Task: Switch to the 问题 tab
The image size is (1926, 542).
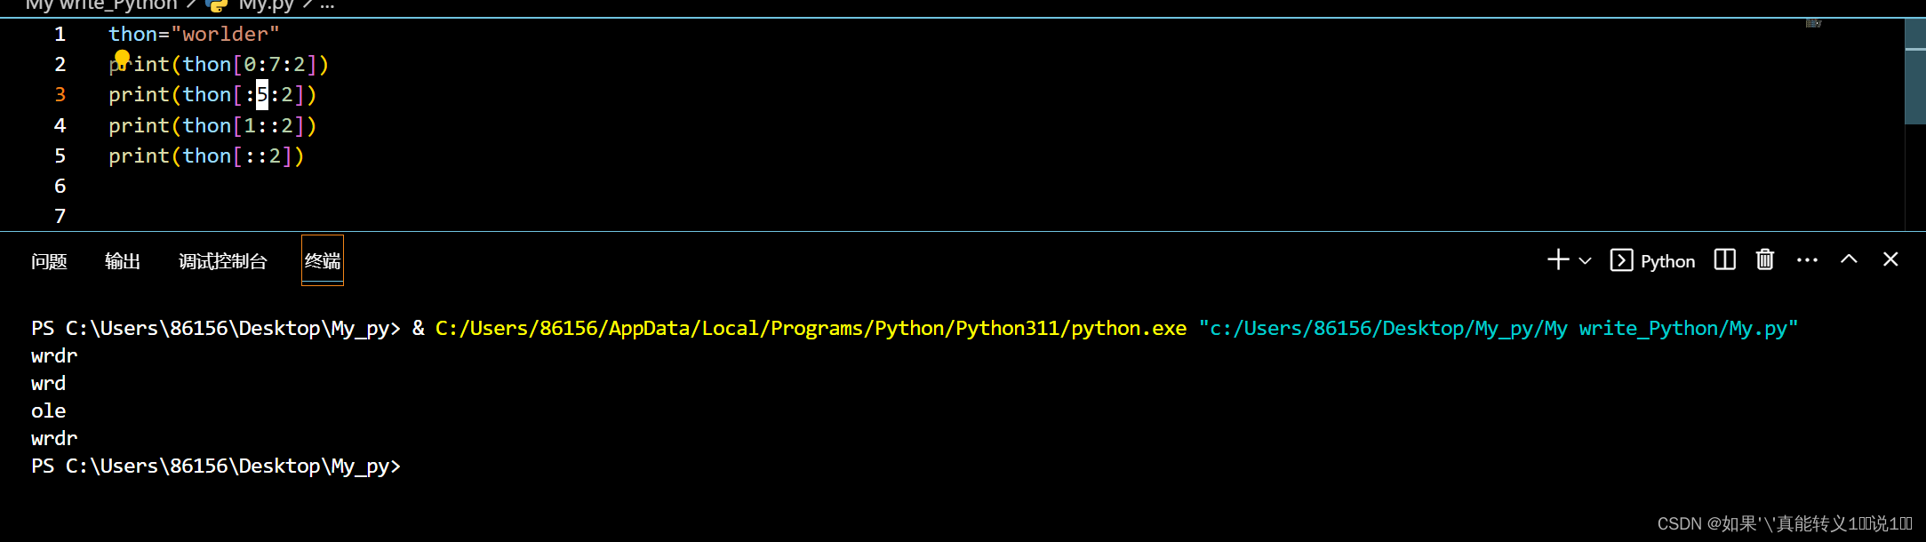Action: [x=49, y=261]
